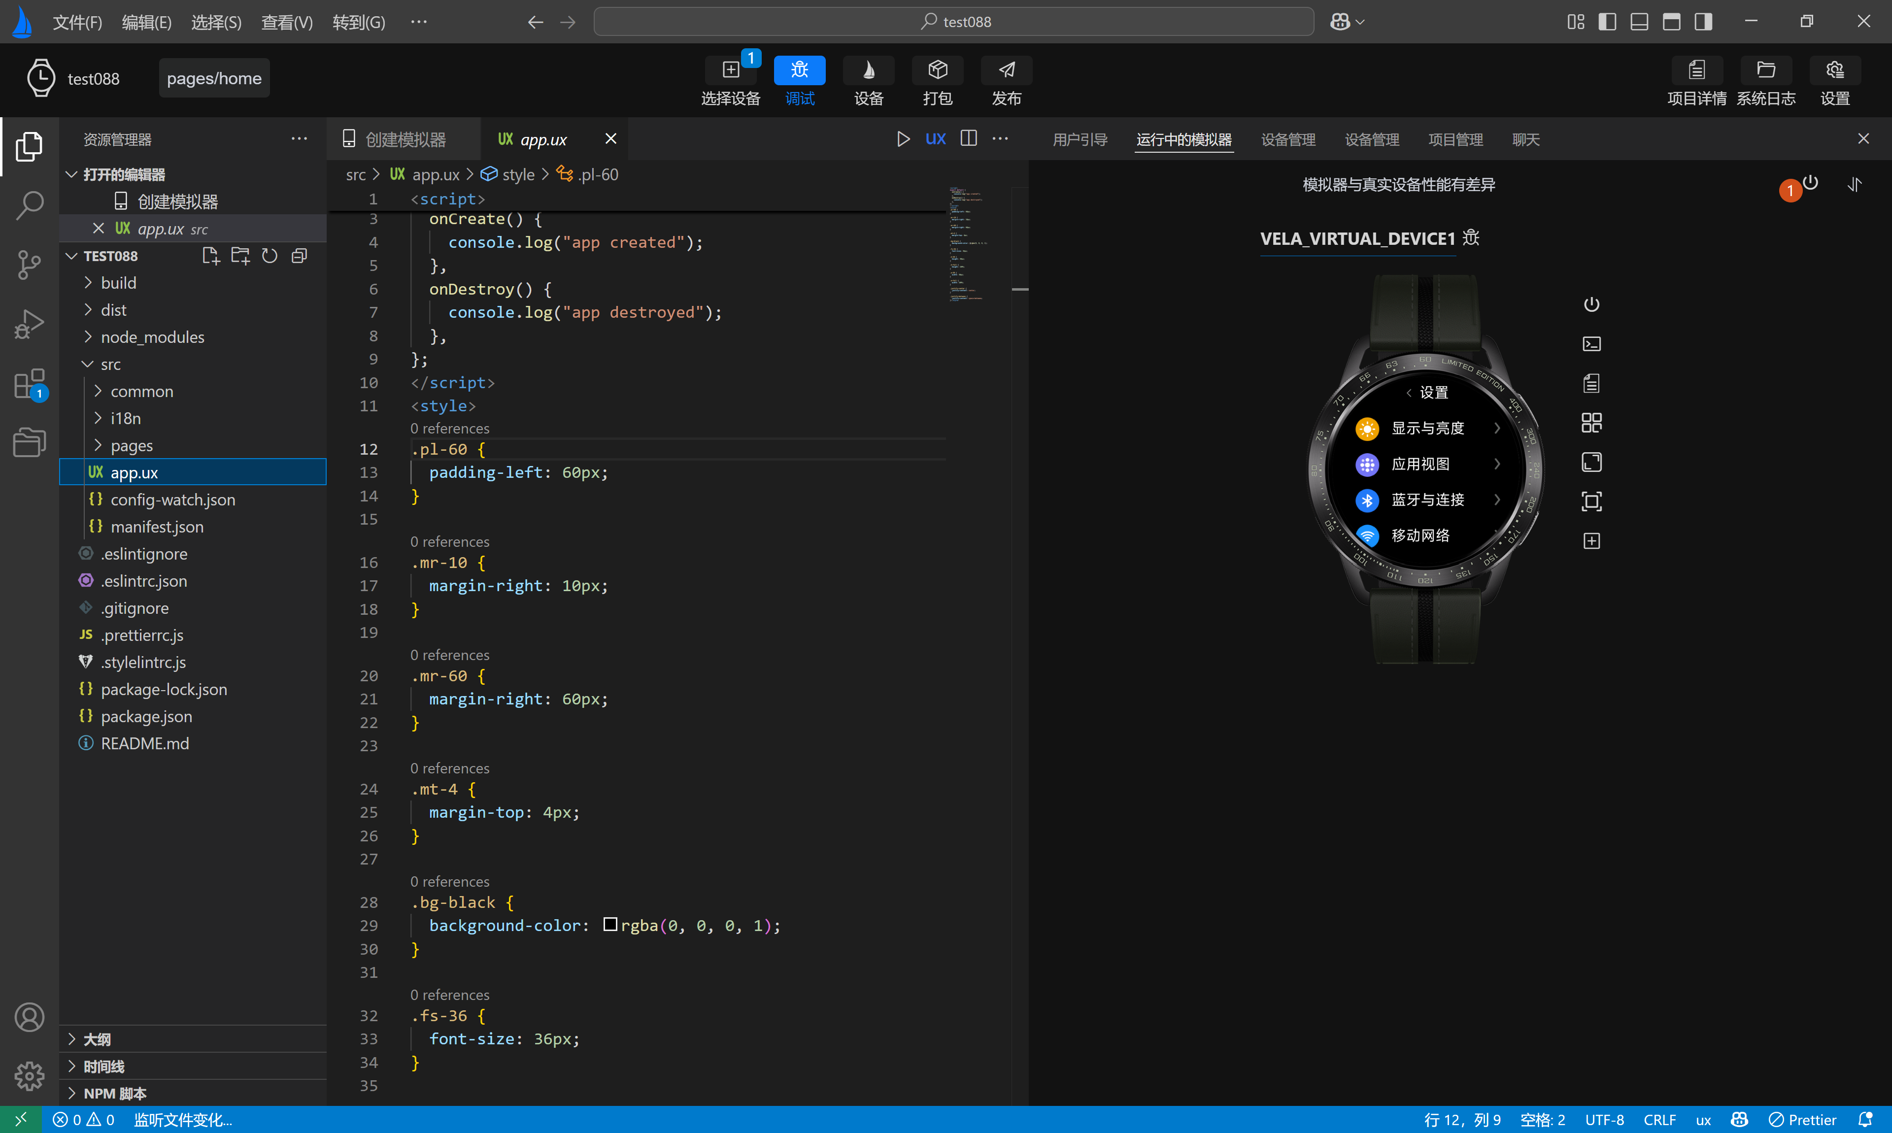Click the emulator screenshot icon beside watch
The height and width of the screenshot is (1133, 1892).
(x=1591, y=501)
